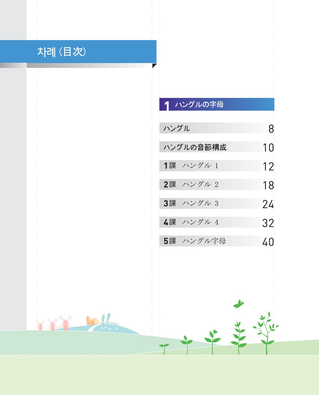The width and height of the screenshot is (319, 395).
Task: Click the tallest branching green plant
Action: [x=266, y=333]
